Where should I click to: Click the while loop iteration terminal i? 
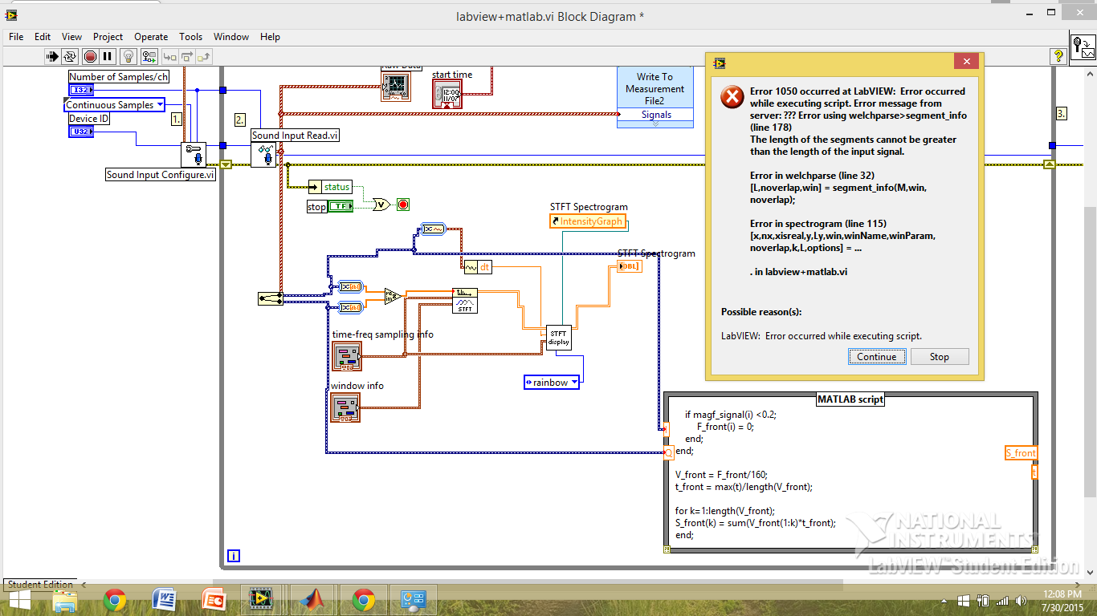click(x=234, y=556)
